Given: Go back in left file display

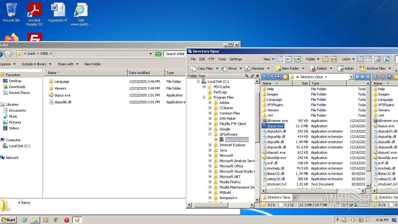Looking at the screenshot, I should coord(265,77).
